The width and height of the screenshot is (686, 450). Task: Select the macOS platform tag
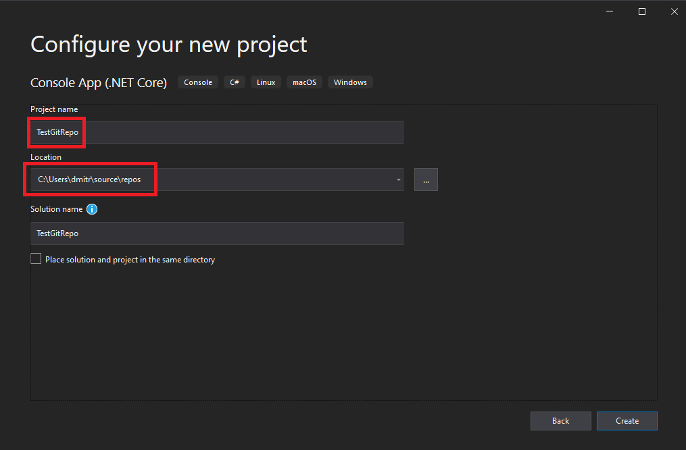pyautogui.click(x=304, y=82)
